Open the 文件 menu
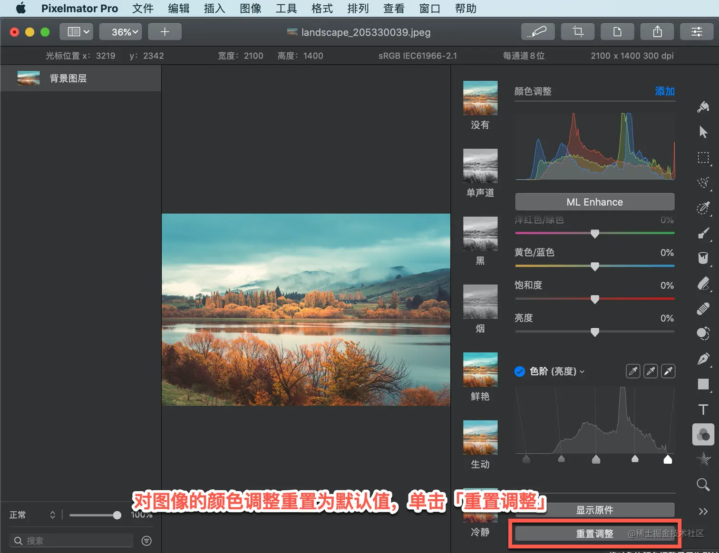Screen dimensions: 719x553 pyautogui.click(x=143, y=9)
